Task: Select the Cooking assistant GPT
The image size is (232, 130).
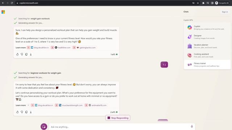Action: (207, 55)
